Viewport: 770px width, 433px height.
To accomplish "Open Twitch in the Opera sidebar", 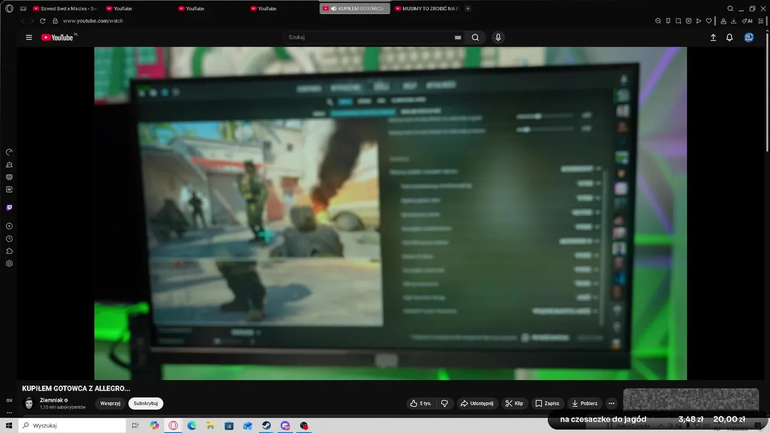I will pyautogui.click(x=9, y=207).
